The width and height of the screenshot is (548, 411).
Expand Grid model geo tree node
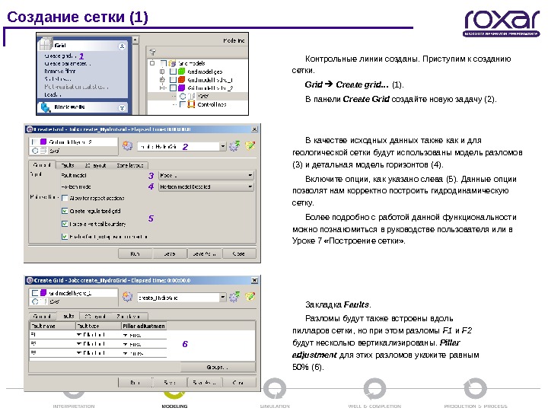(x=162, y=72)
